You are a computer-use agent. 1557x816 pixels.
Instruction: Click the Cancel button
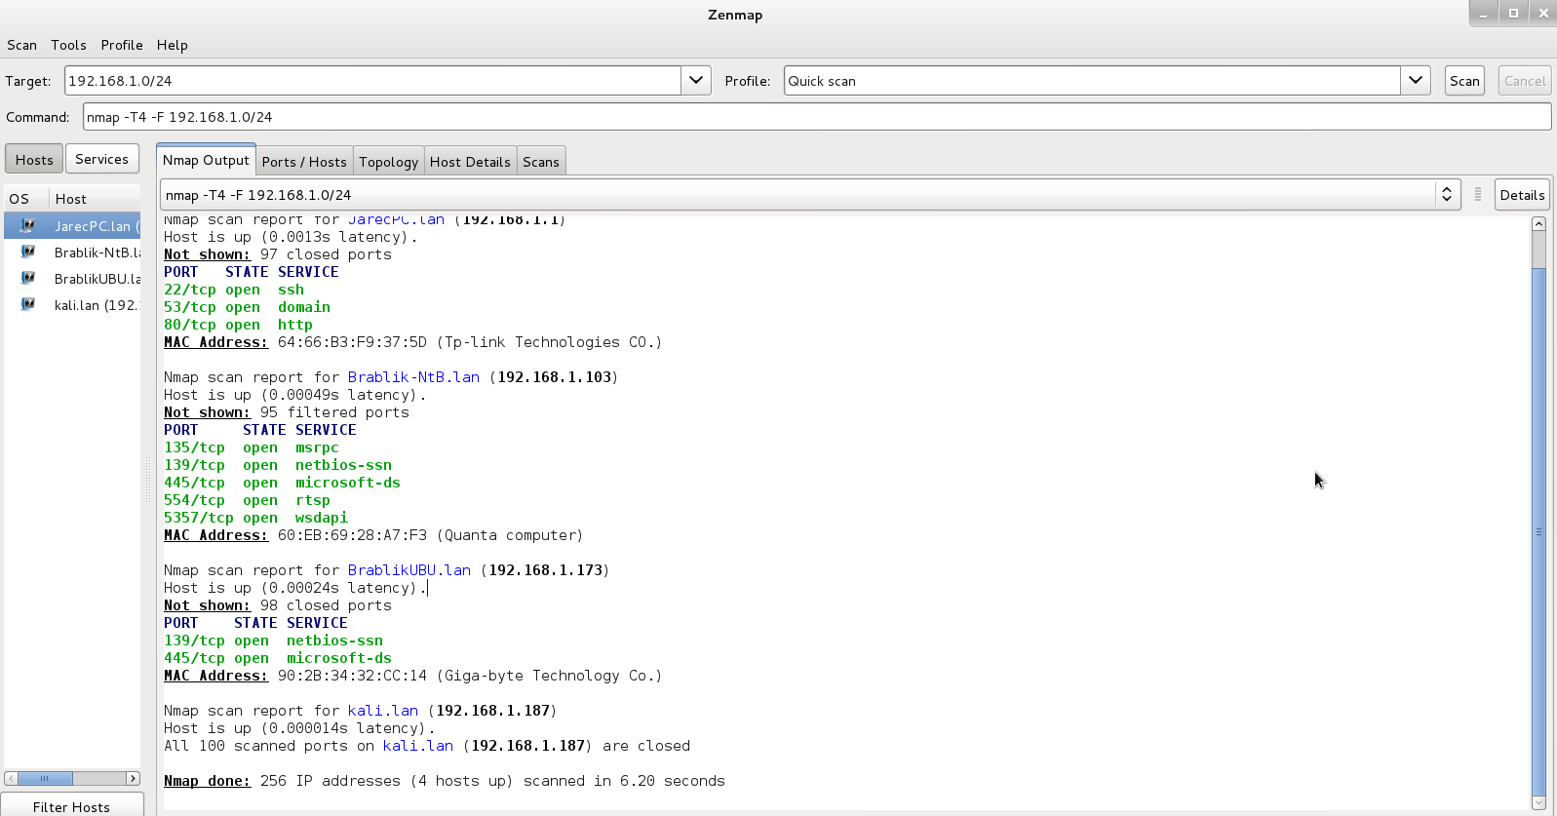(1525, 81)
